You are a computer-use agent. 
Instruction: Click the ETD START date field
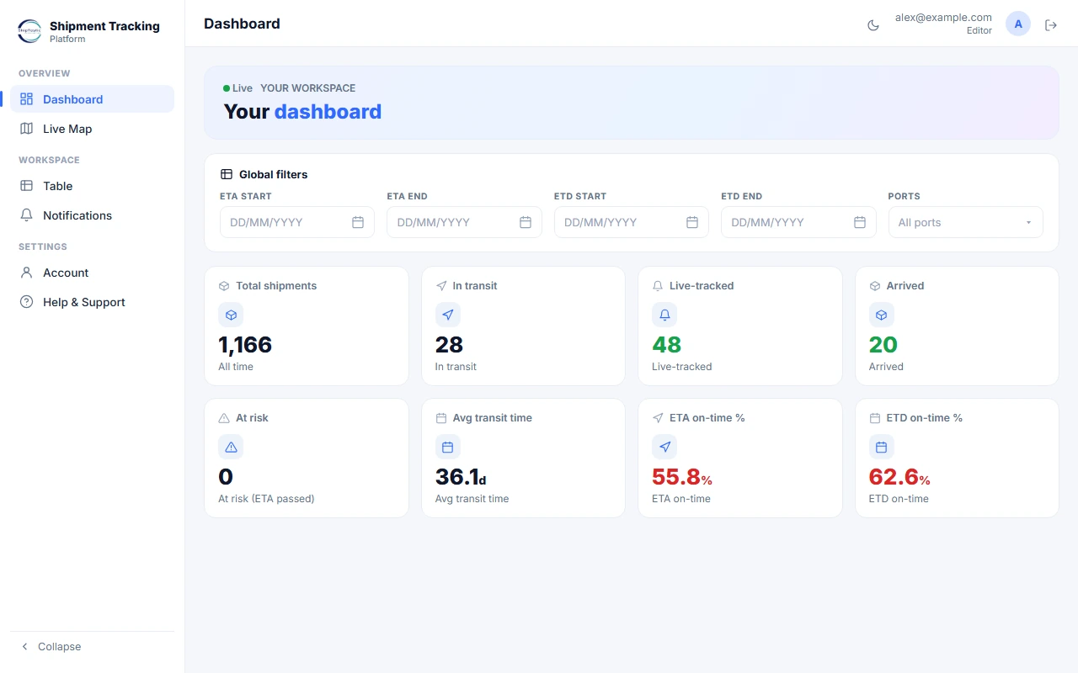point(632,222)
